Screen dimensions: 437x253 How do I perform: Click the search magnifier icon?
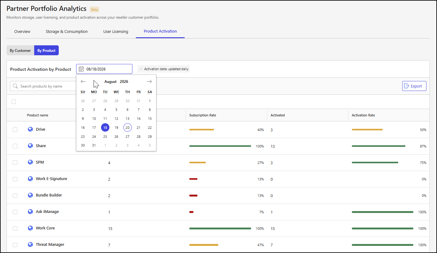coord(16,86)
